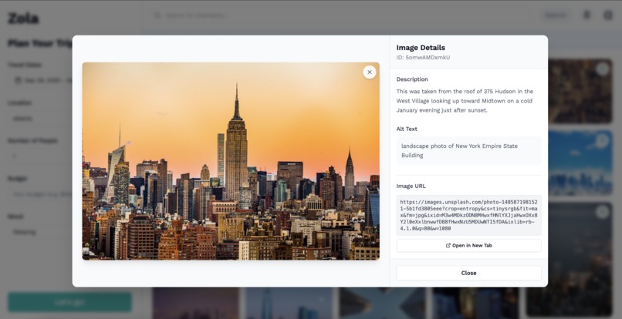Click the dimmed Let's go button
The width and height of the screenshot is (622, 319).
point(69,302)
